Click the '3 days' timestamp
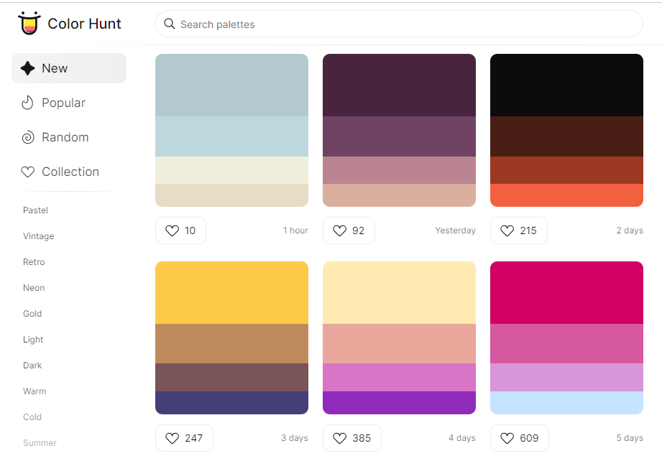The width and height of the screenshot is (662, 461). 295,438
